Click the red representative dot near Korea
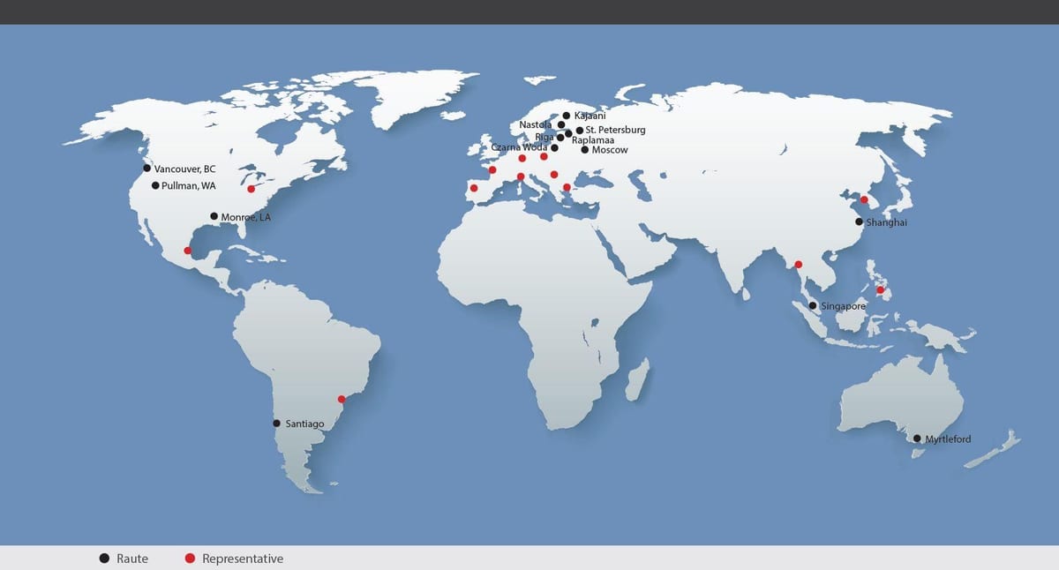 [864, 200]
